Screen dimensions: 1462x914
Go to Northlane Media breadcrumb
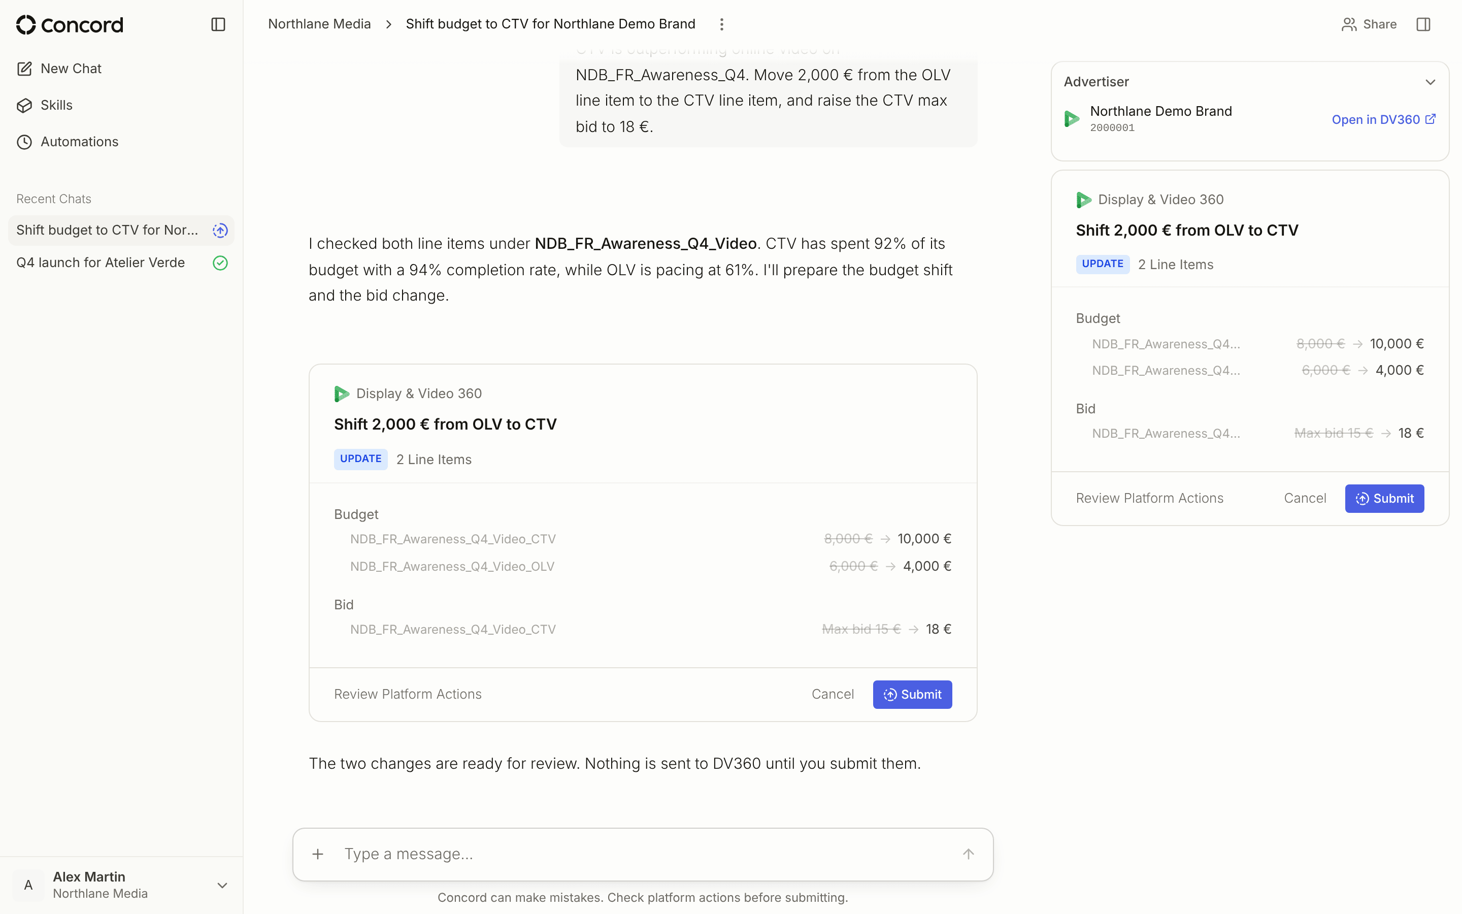(319, 23)
